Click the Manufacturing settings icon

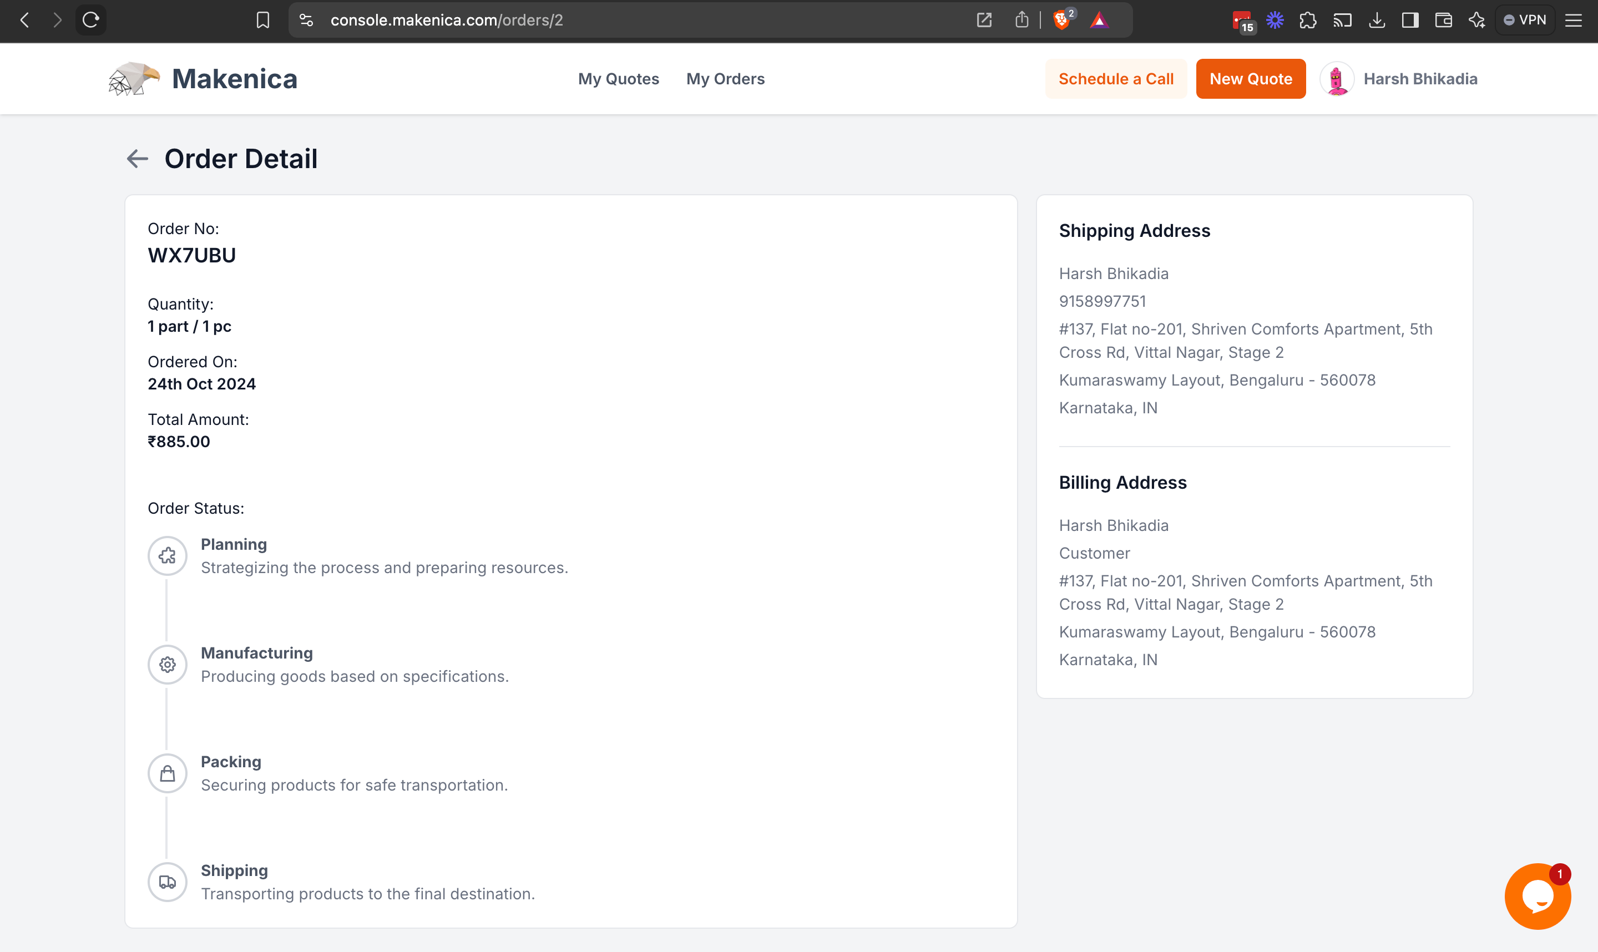(x=166, y=664)
